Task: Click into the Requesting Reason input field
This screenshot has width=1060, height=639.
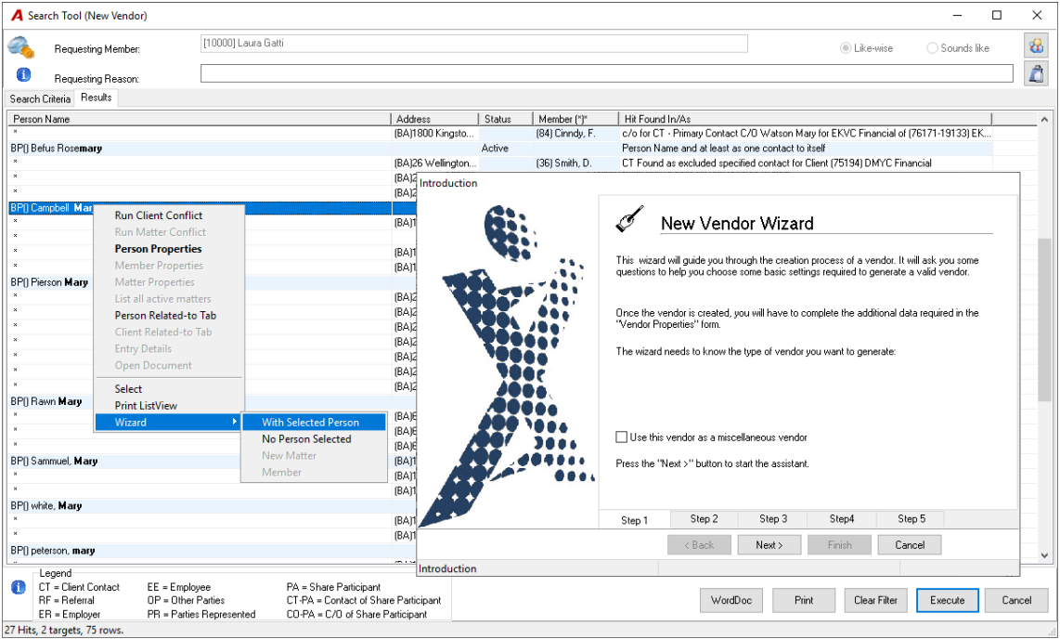Action: pos(606,73)
